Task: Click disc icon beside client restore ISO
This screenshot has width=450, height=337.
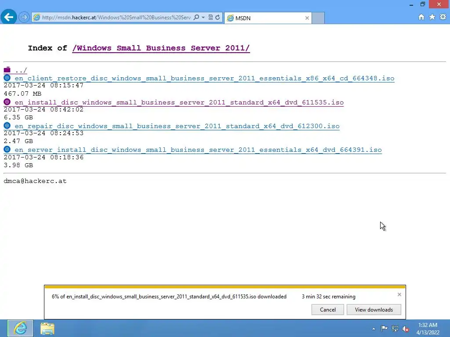Action: (7, 78)
